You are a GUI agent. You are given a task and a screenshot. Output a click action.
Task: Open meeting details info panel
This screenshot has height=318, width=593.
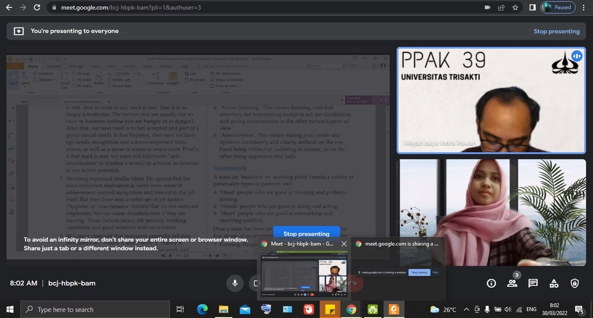point(491,283)
